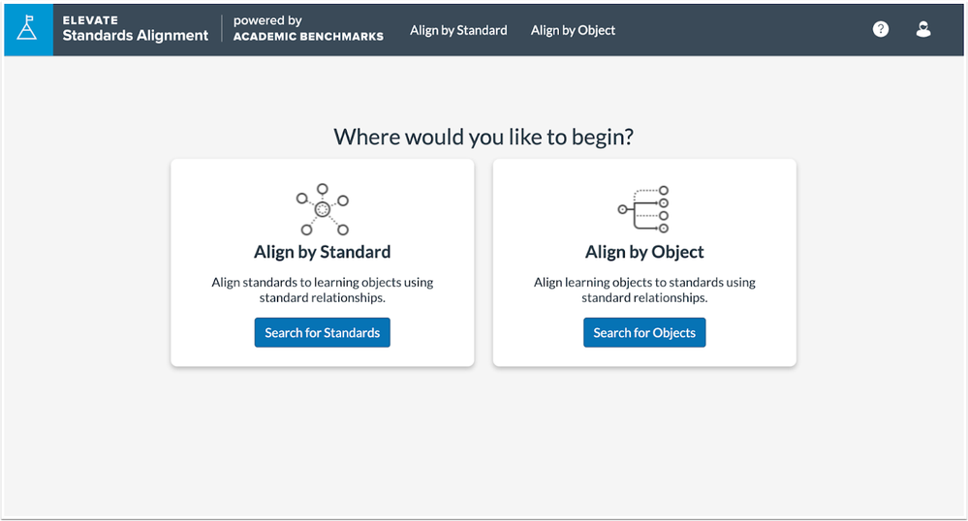Select Align by Object in top navigation
968x521 pixels.
(573, 30)
